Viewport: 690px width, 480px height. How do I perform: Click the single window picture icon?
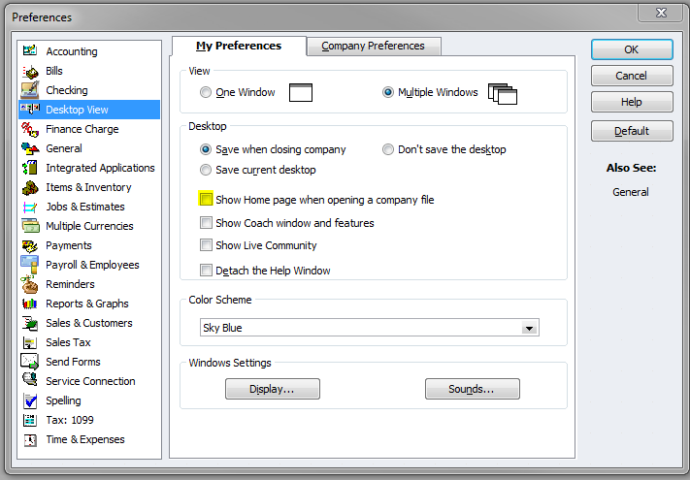(301, 92)
